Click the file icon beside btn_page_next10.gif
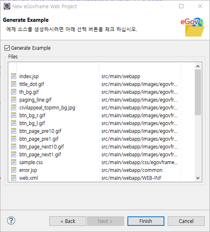Screen dimensions: 210x232 (14, 146)
